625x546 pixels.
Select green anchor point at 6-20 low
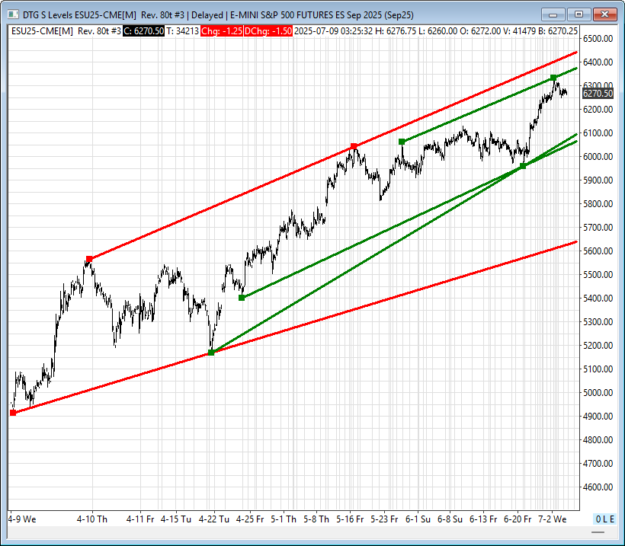[523, 166]
